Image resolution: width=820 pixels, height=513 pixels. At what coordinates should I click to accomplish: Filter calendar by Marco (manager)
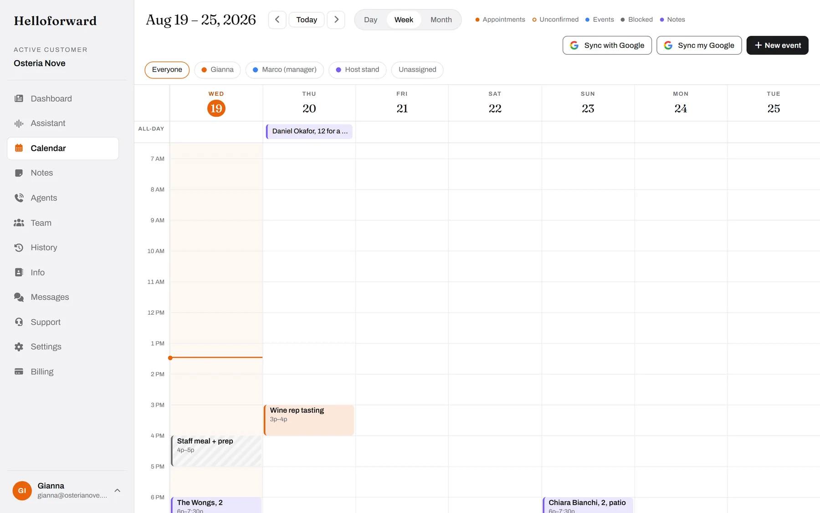(284, 70)
